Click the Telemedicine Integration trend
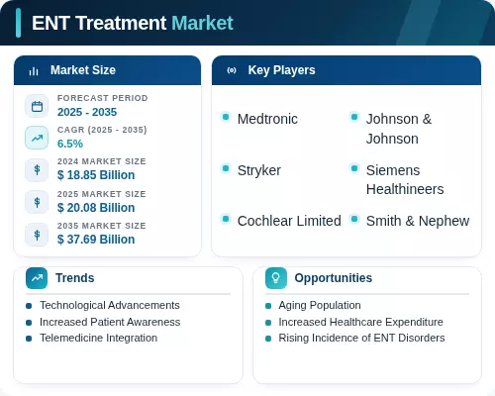495x396 pixels. (x=98, y=338)
